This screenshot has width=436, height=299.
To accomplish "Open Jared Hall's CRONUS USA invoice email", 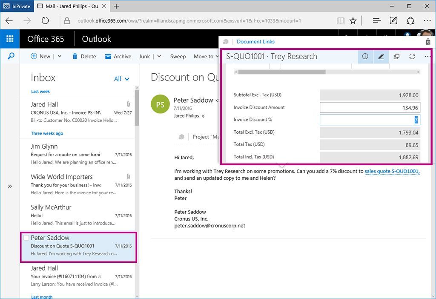I will (x=77, y=112).
